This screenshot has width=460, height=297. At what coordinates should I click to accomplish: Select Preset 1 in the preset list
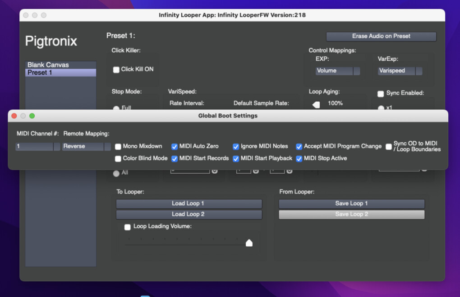(x=61, y=72)
